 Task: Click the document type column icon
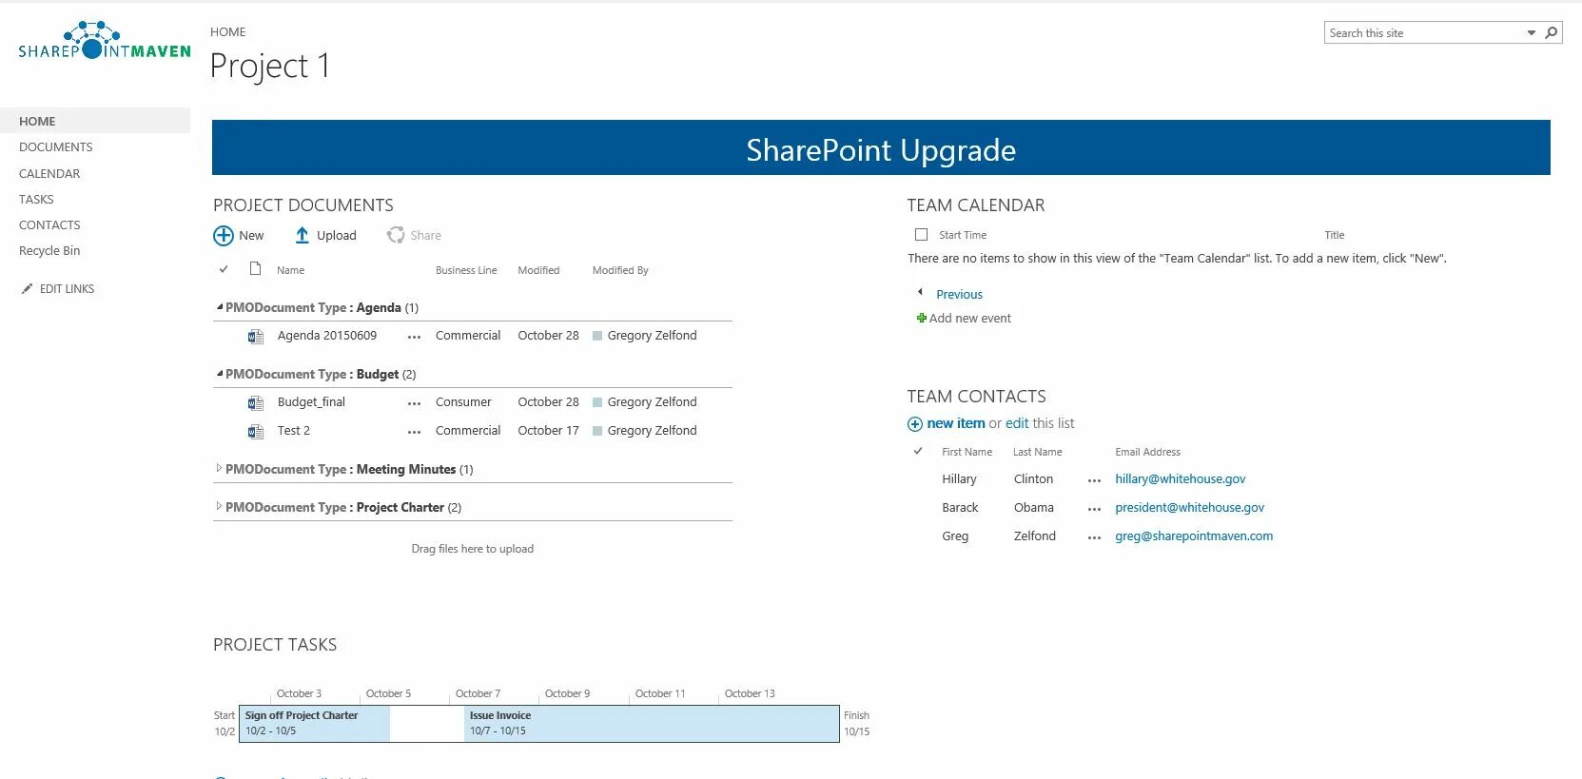pyautogui.click(x=255, y=269)
